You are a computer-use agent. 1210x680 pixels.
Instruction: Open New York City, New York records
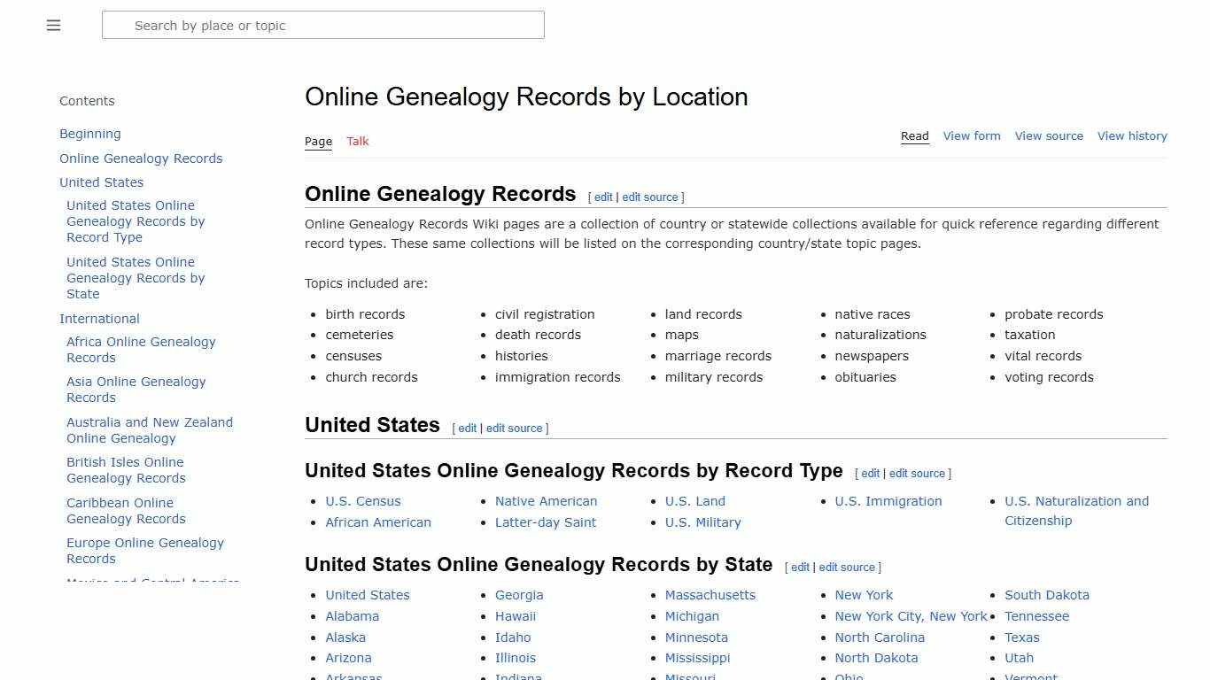click(x=911, y=615)
